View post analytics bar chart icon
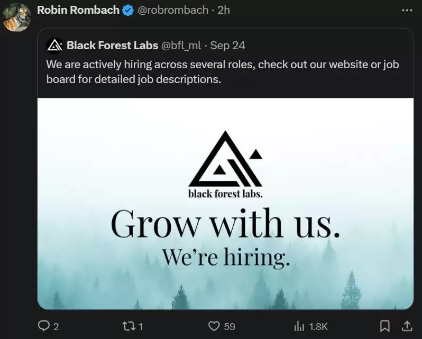 pos(299,327)
